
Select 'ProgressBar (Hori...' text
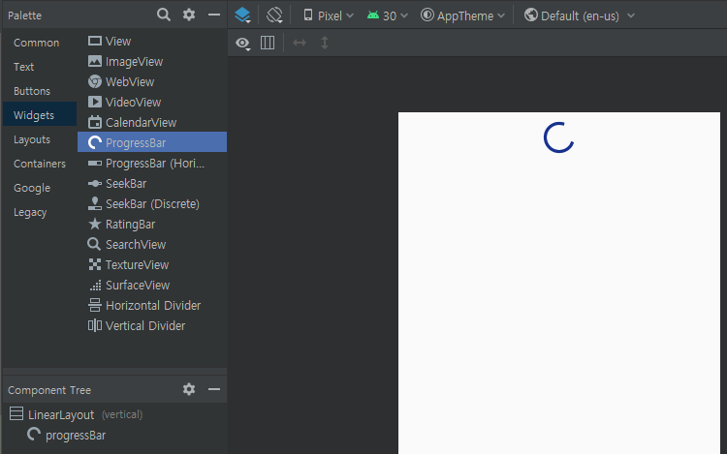[x=155, y=164]
